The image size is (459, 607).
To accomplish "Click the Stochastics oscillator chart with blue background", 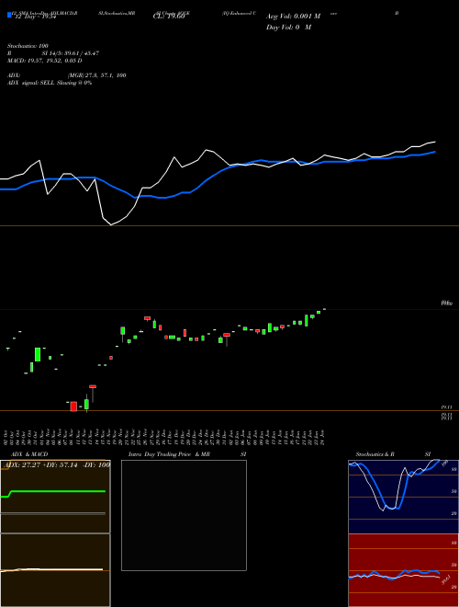I will click(403, 497).
